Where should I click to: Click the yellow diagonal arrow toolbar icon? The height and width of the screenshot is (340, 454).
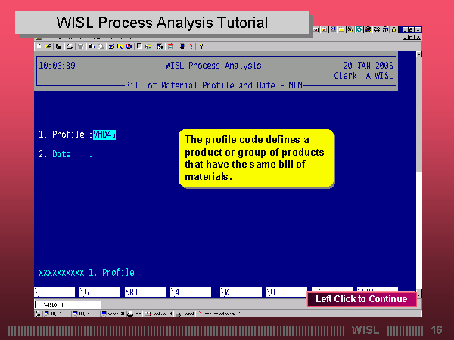[x=120, y=46]
